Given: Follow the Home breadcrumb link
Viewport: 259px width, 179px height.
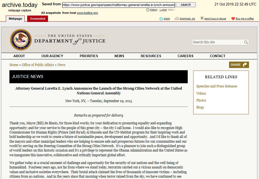Looking at the screenshot, I should pyautogui.click(x=14, y=65).
